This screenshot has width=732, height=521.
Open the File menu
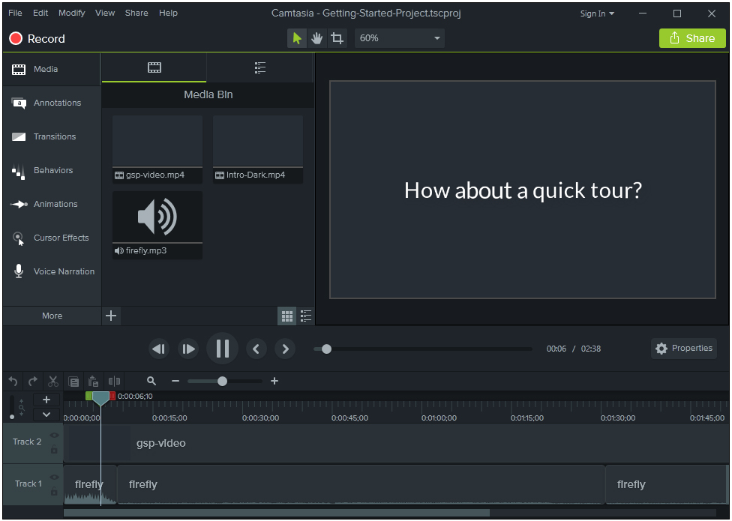click(15, 13)
